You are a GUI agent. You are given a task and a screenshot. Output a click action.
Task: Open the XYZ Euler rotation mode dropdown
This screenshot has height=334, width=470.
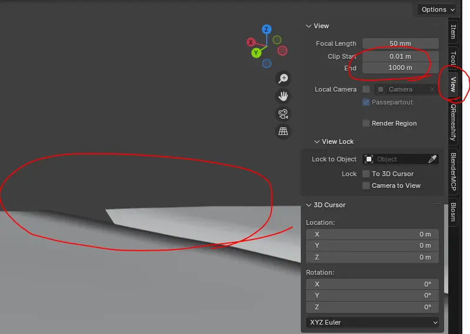point(372,323)
